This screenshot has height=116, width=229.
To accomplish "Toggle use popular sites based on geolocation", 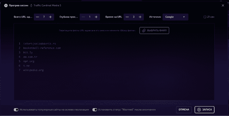I will click(x=16, y=110).
